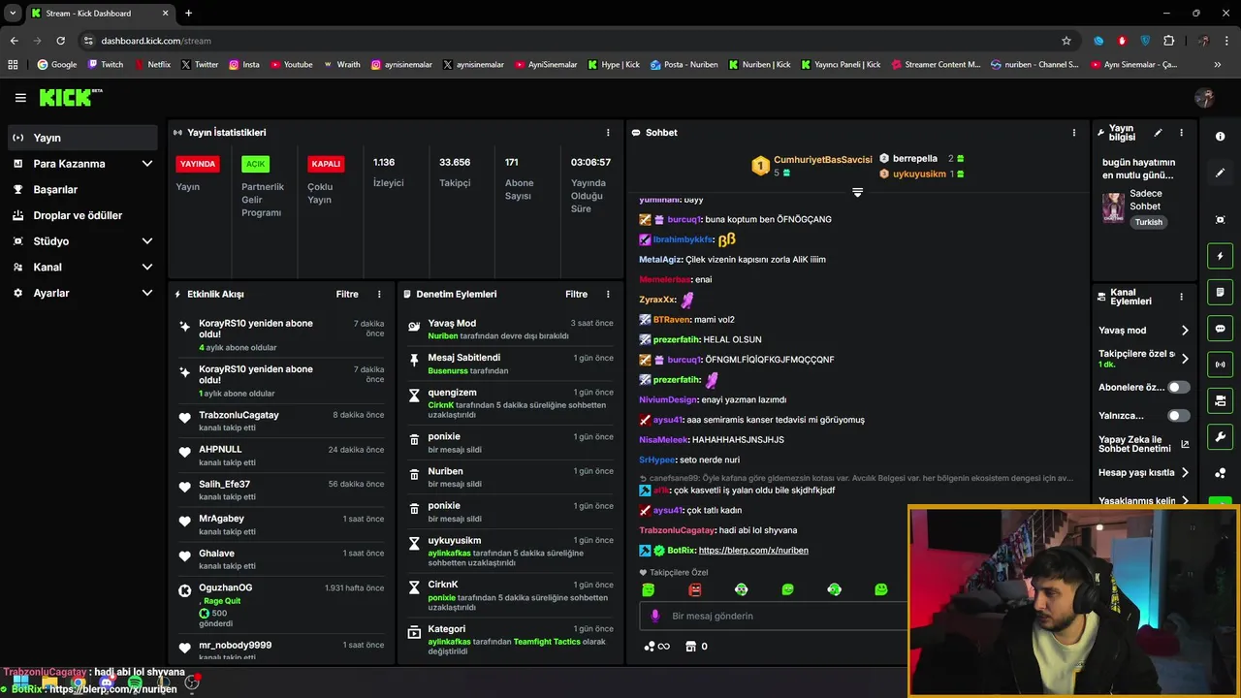The height and width of the screenshot is (698, 1241).
Task: Open a new browser tab
Action: click(188, 13)
